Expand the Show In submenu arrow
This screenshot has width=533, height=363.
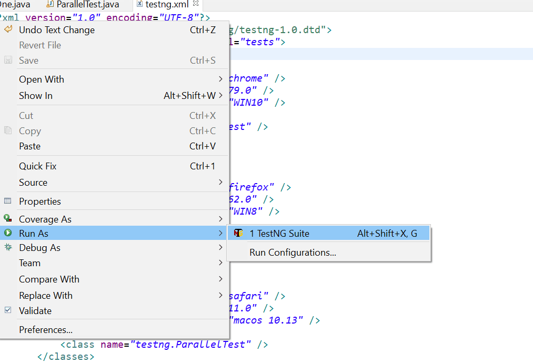(x=221, y=96)
